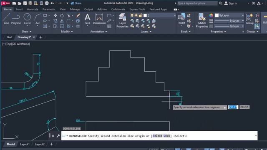Start the Dimension tool

99,19
